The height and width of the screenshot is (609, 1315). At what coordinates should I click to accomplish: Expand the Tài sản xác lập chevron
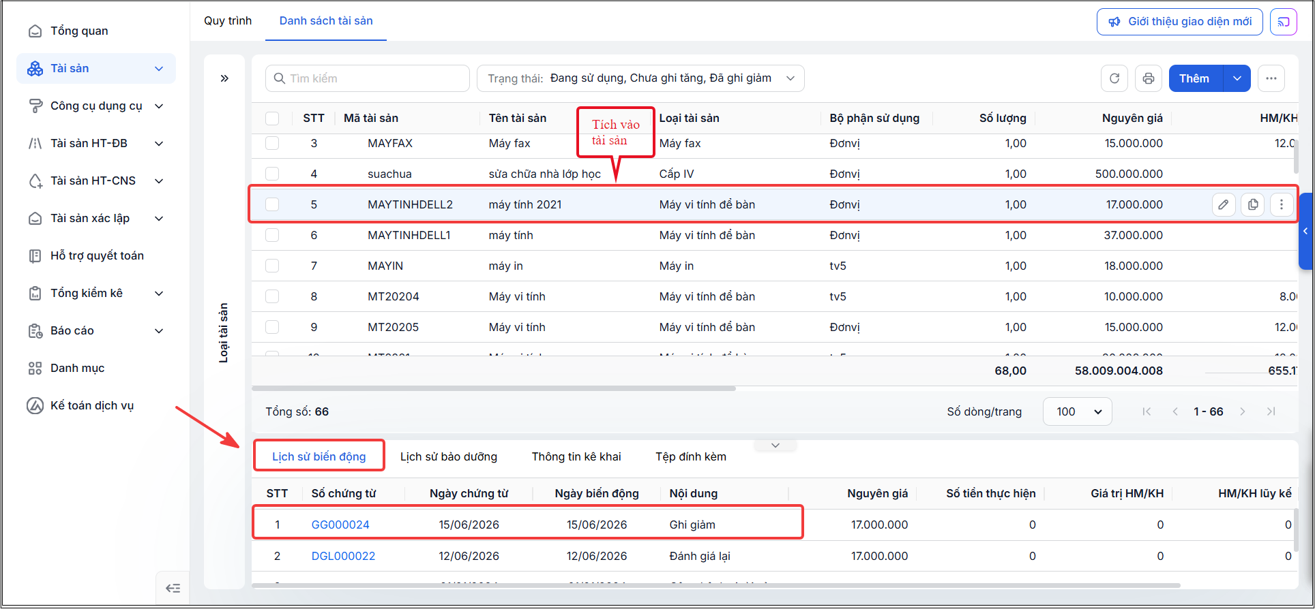159,219
